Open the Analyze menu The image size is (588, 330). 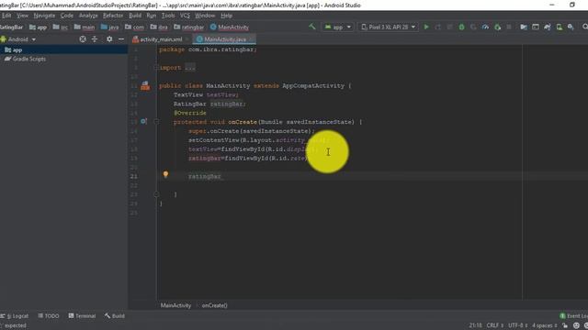[88, 16]
